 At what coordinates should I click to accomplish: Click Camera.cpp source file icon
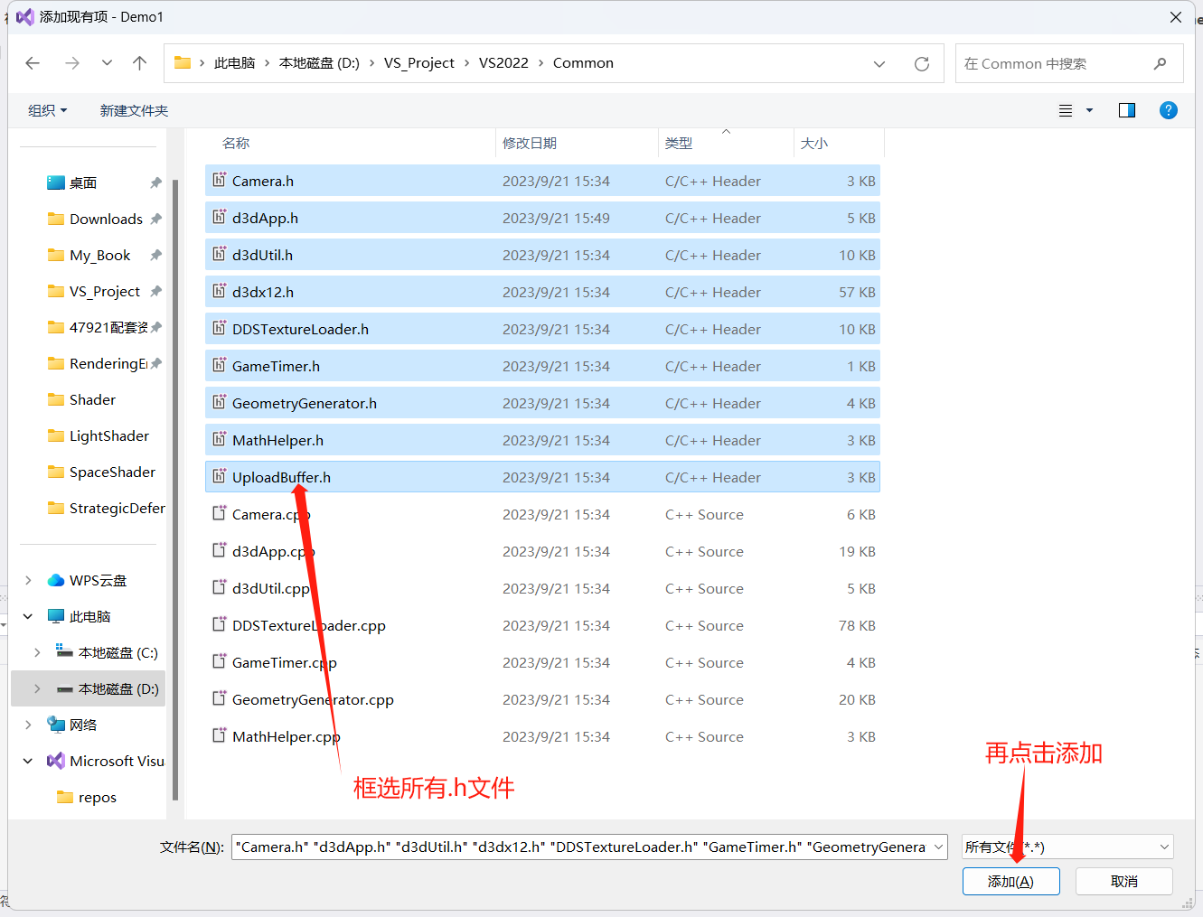click(x=219, y=513)
